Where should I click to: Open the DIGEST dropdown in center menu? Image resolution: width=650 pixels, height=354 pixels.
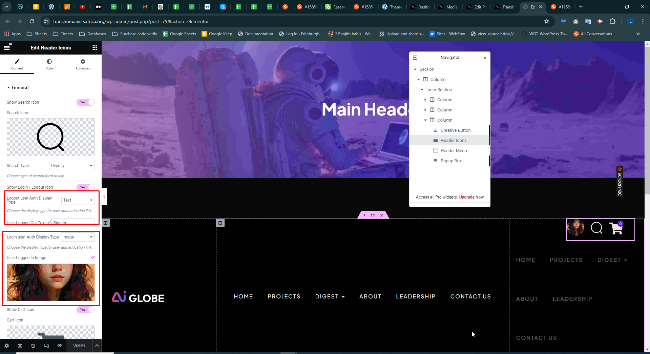(x=330, y=296)
